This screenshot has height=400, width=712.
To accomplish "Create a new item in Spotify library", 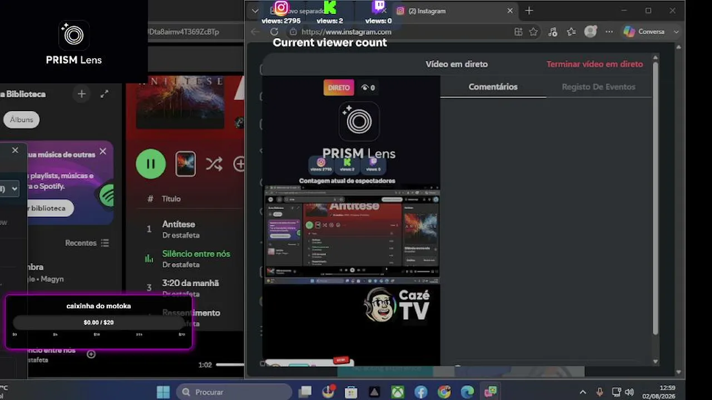I will tap(82, 94).
